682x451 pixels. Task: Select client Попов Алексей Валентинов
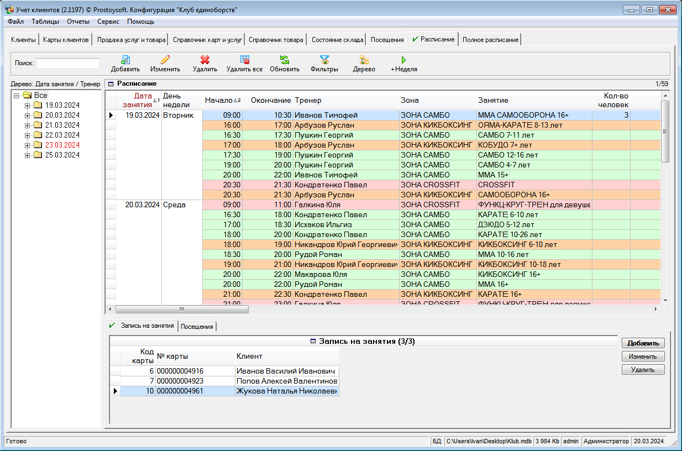tap(287, 381)
